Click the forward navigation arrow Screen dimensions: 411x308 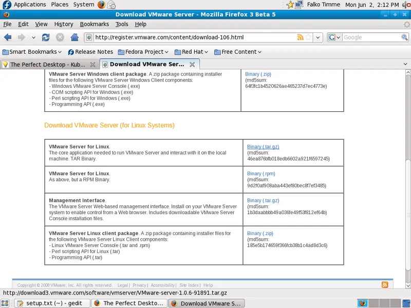coord(22,37)
